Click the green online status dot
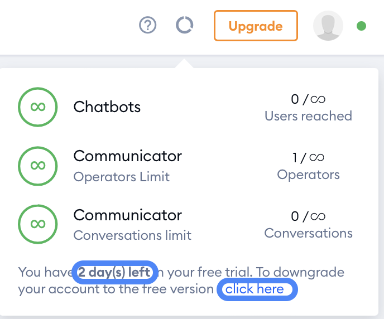Screen dimensions: 384x319 (361, 26)
